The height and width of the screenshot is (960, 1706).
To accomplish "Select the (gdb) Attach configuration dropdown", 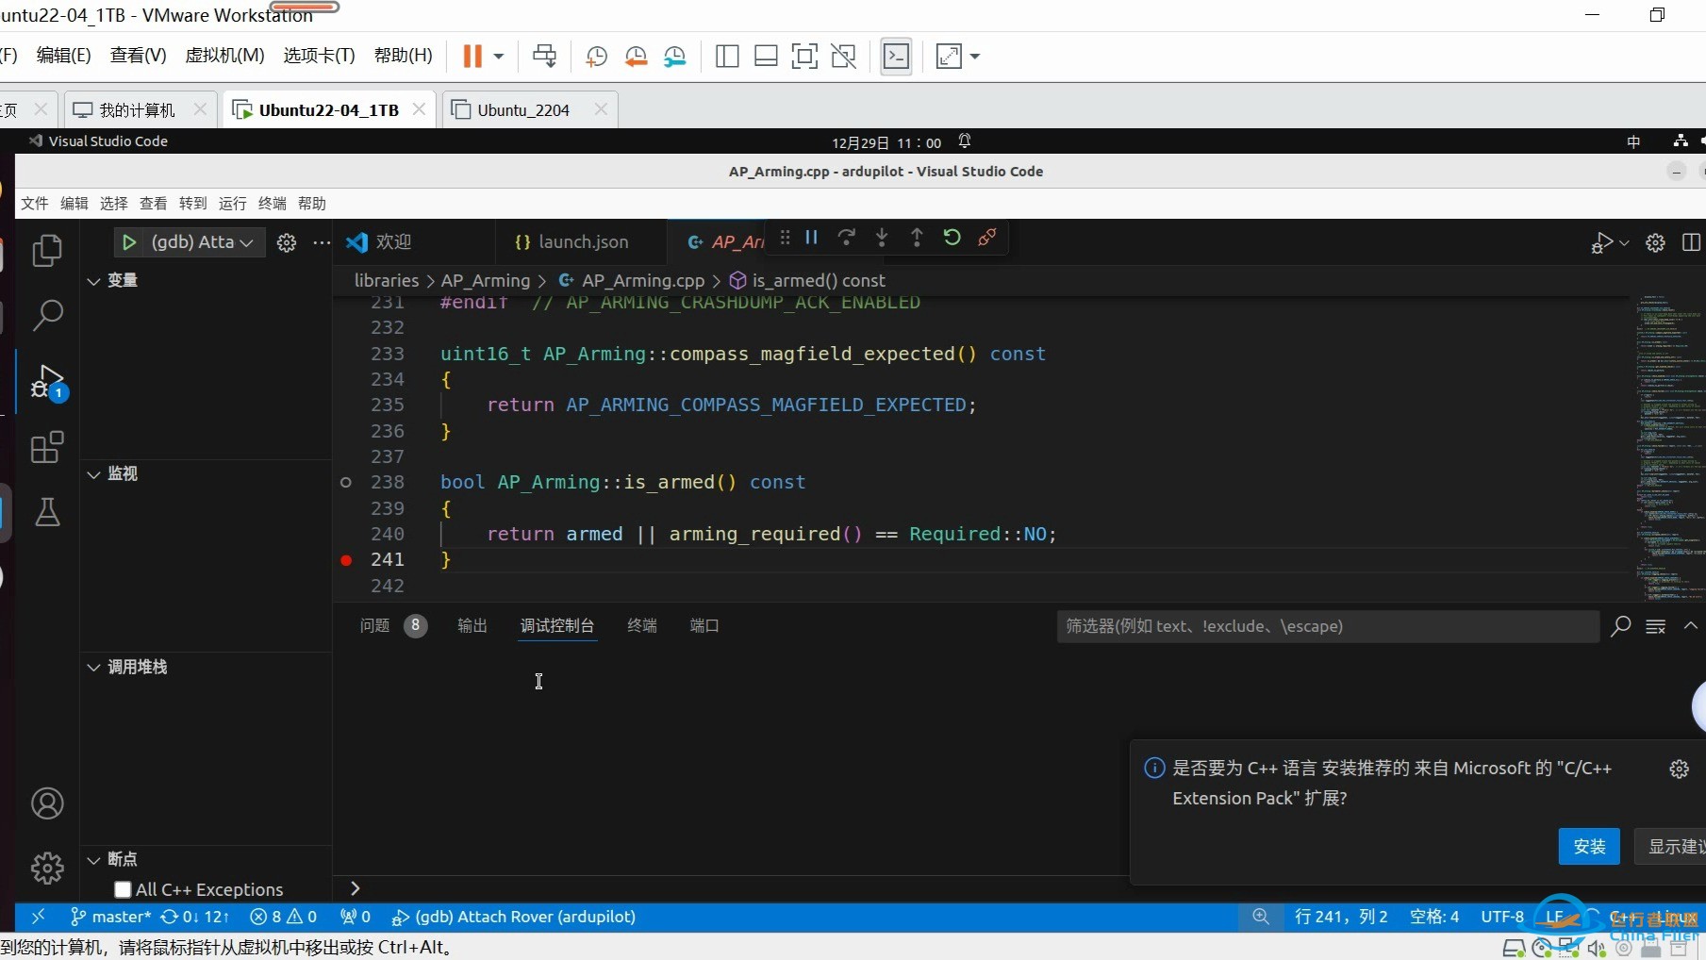I will pyautogui.click(x=202, y=242).
